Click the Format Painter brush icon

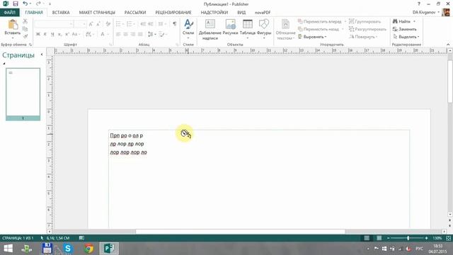click(x=25, y=36)
